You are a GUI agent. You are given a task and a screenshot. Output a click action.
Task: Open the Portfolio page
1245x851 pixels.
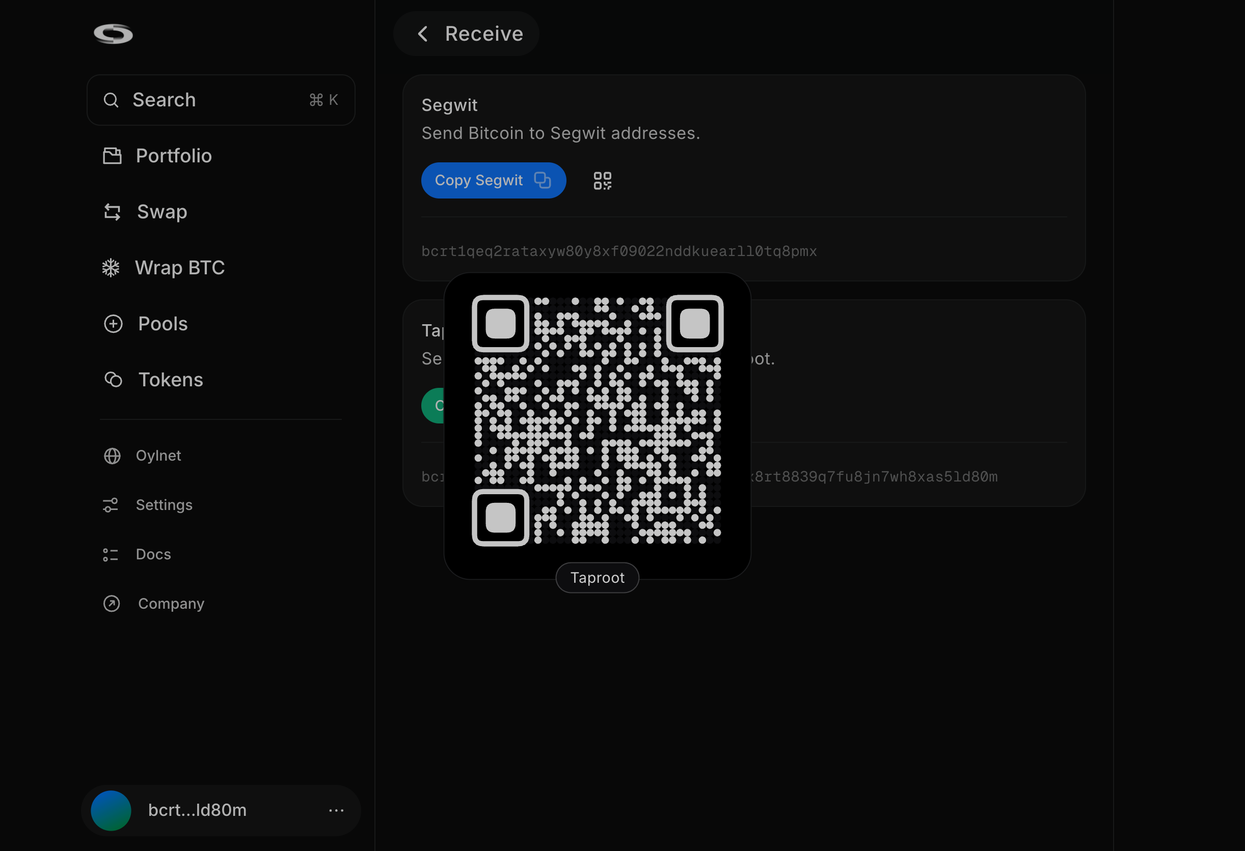pyautogui.click(x=174, y=156)
